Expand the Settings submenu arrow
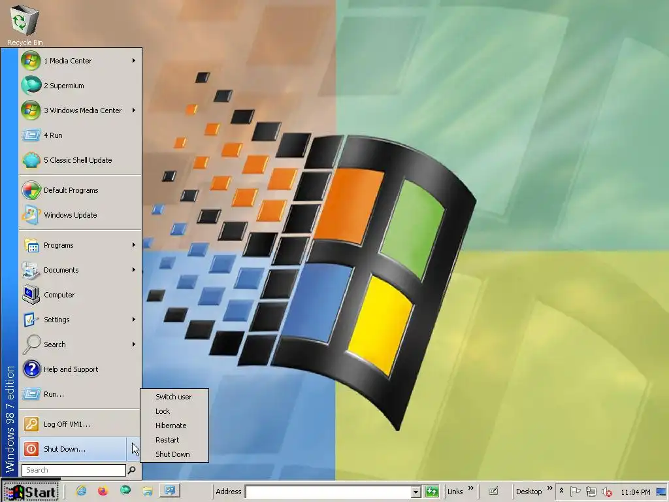Screen dimensions: 669x502 [x=133, y=319]
